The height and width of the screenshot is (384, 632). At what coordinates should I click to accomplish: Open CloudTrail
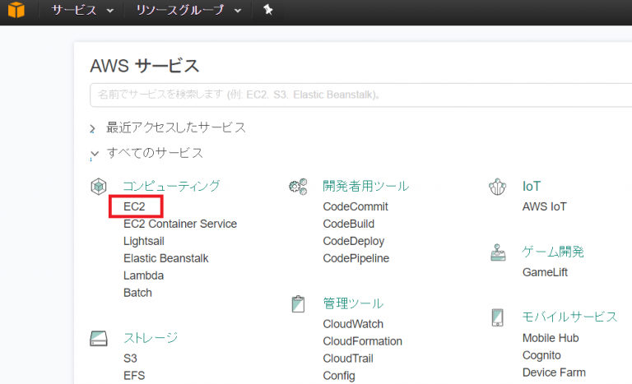(348, 359)
